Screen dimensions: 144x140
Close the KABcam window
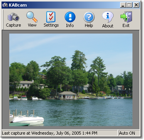(x=136, y=5)
